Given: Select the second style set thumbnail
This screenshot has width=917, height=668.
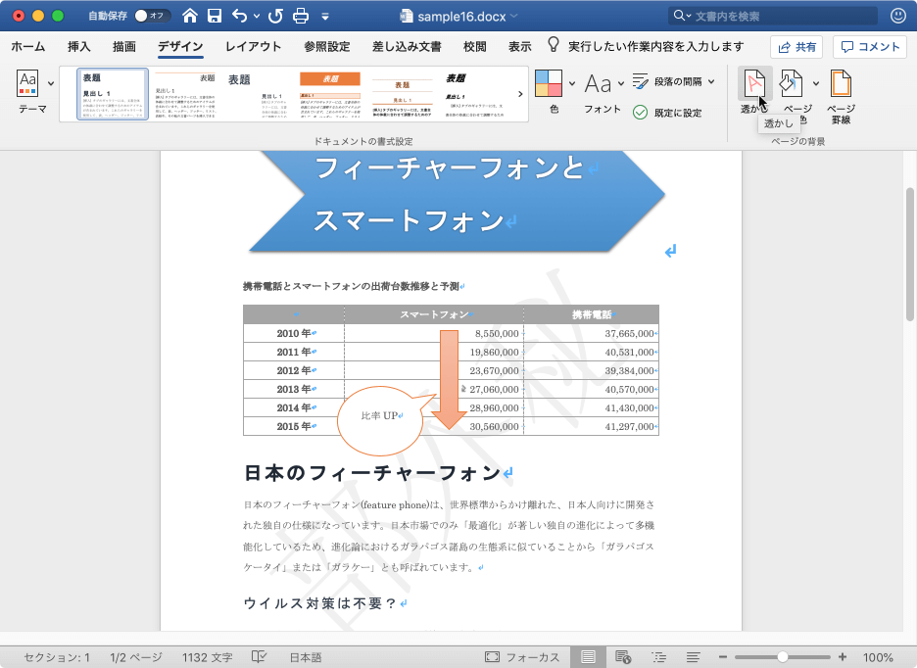Looking at the screenshot, I should click(x=185, y=94).
